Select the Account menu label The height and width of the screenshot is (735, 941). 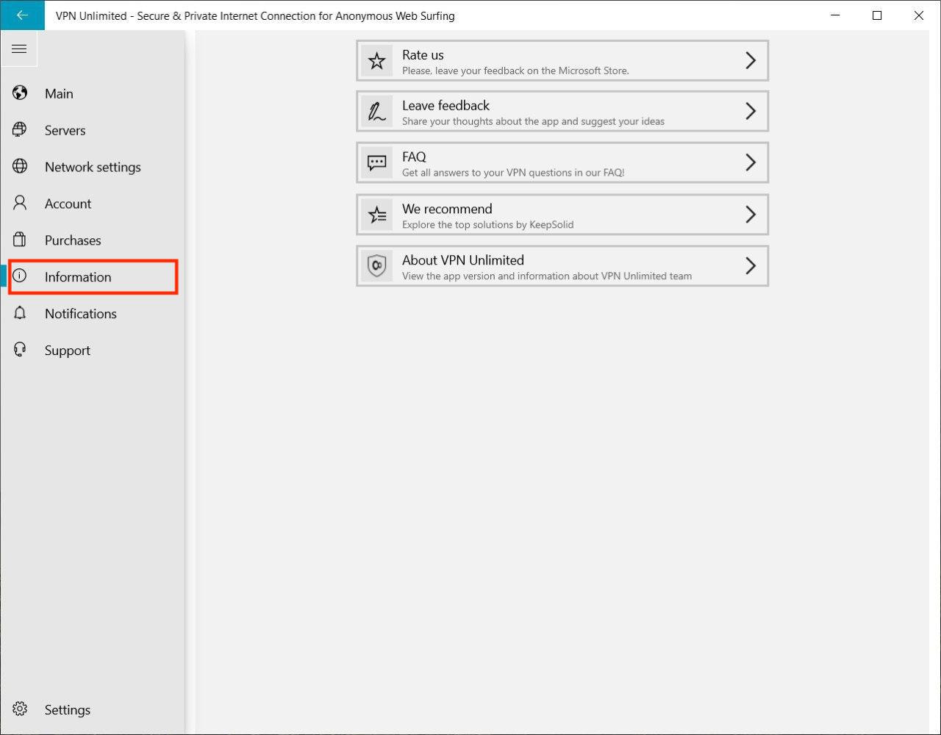tap(68, 204)
